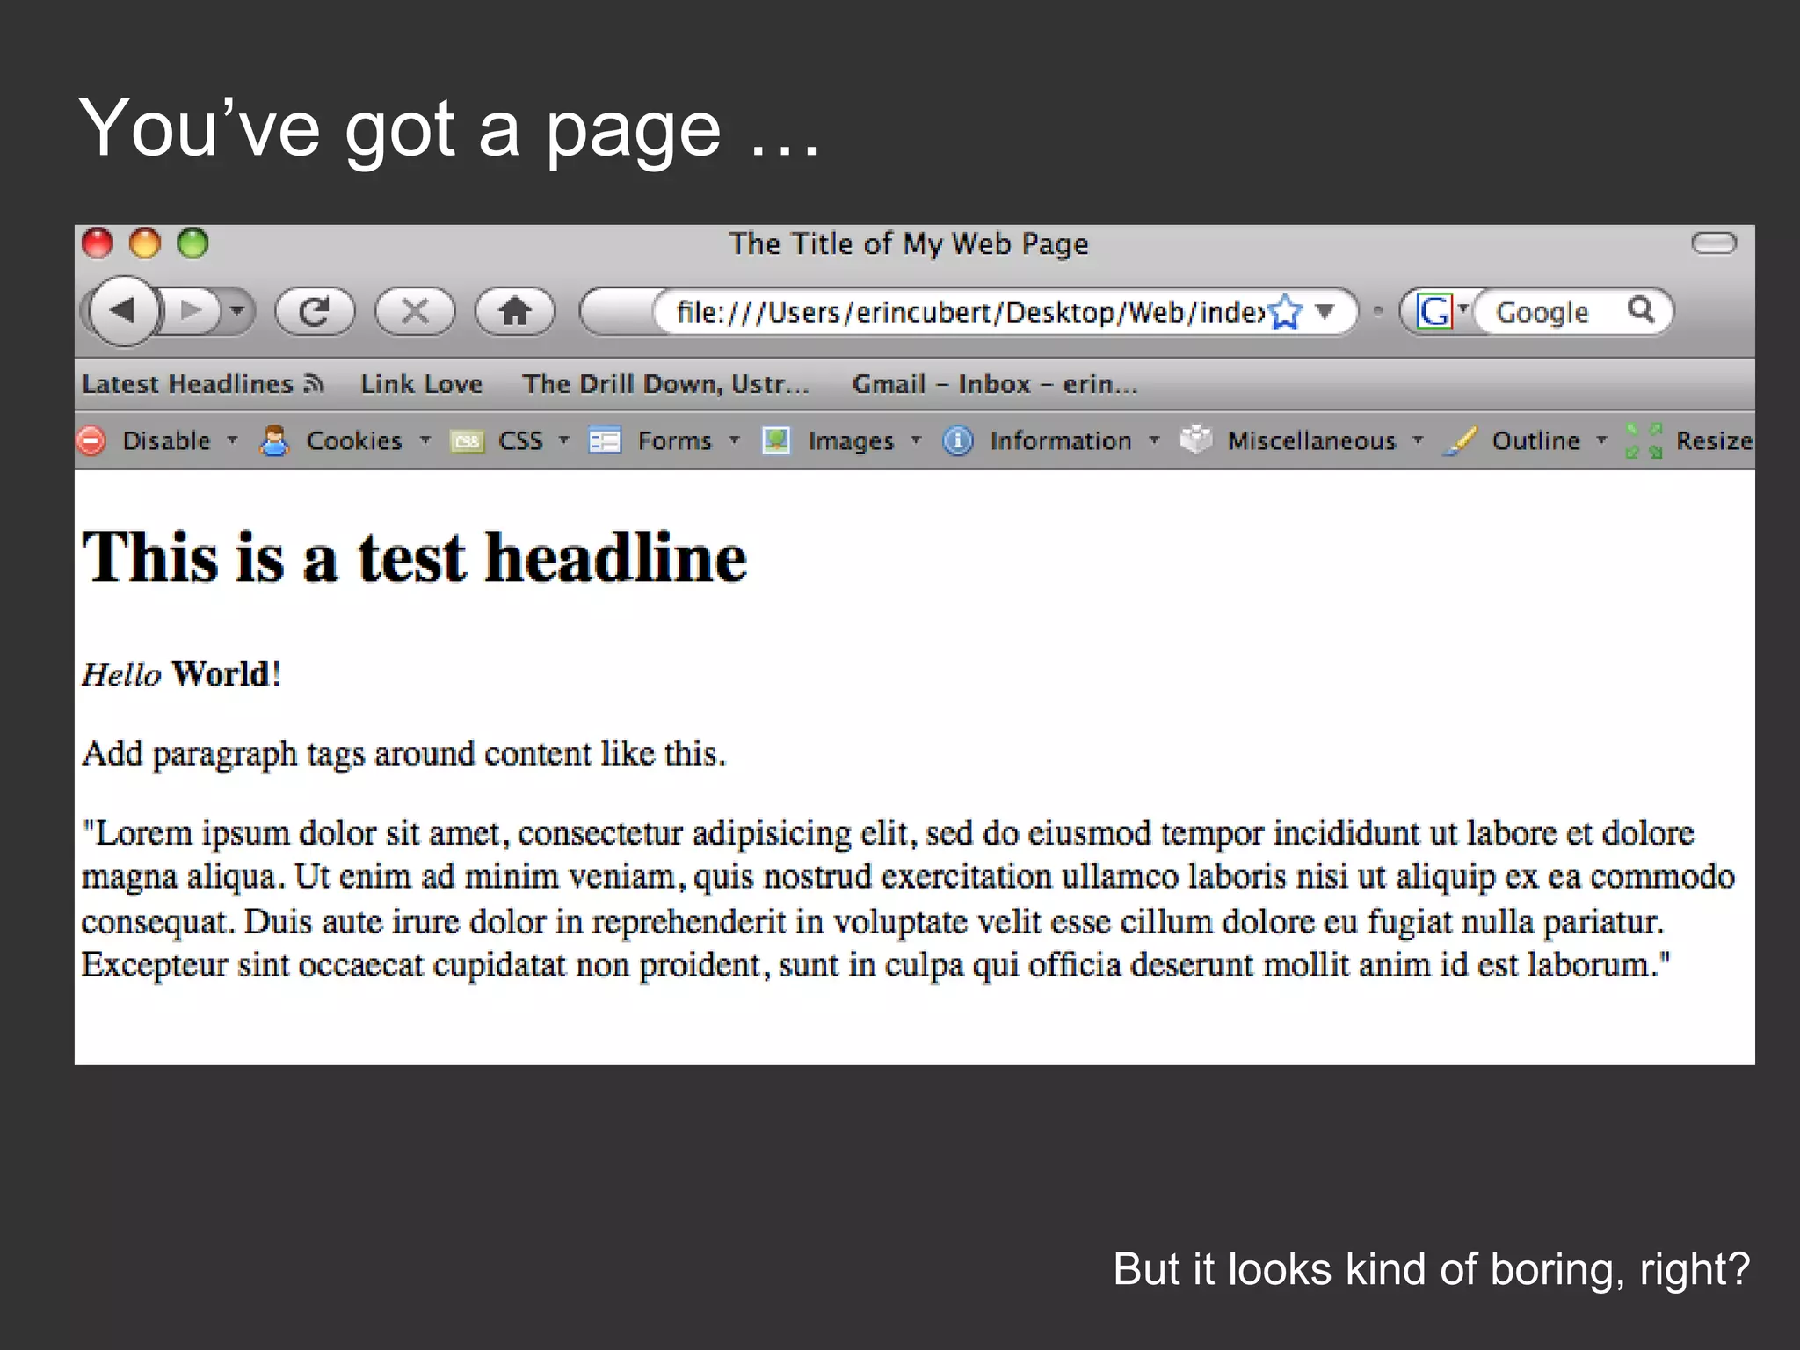Open the CSS menu
Screen dimensions: 1800x1350
point(520,440)
